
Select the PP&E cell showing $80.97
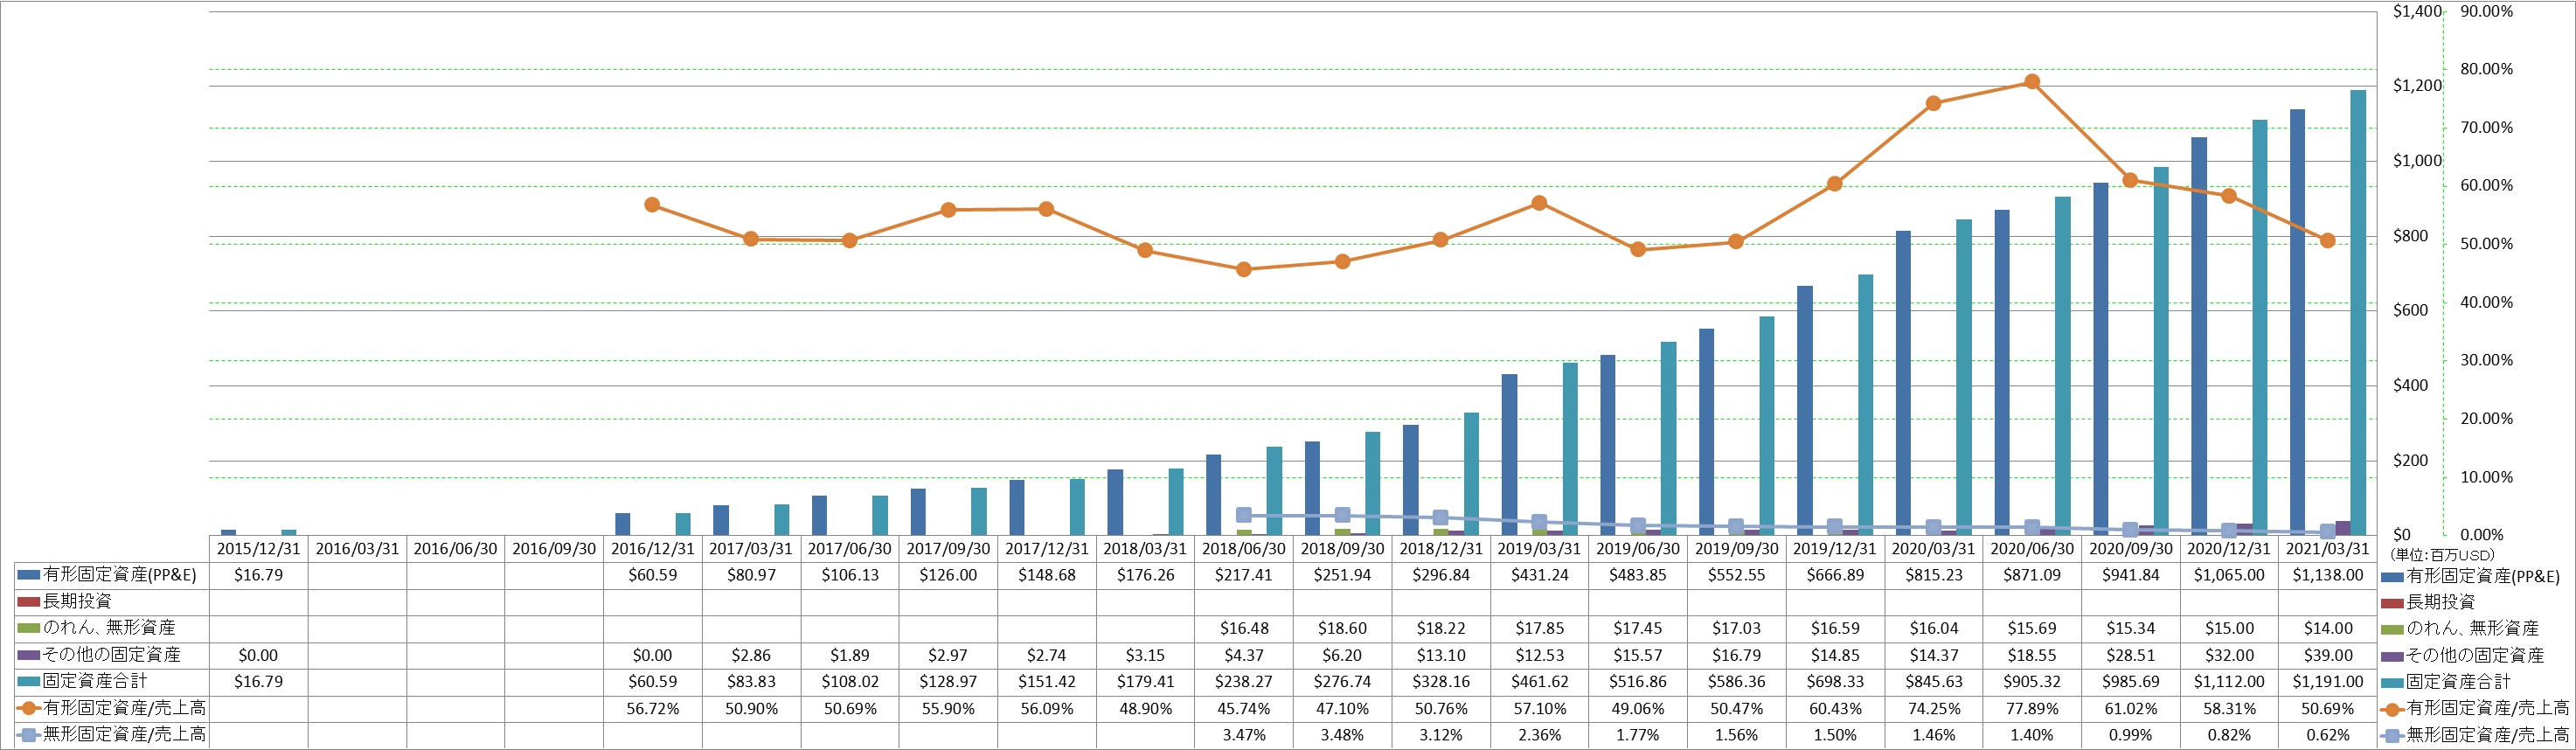click(x=751, y=576)
